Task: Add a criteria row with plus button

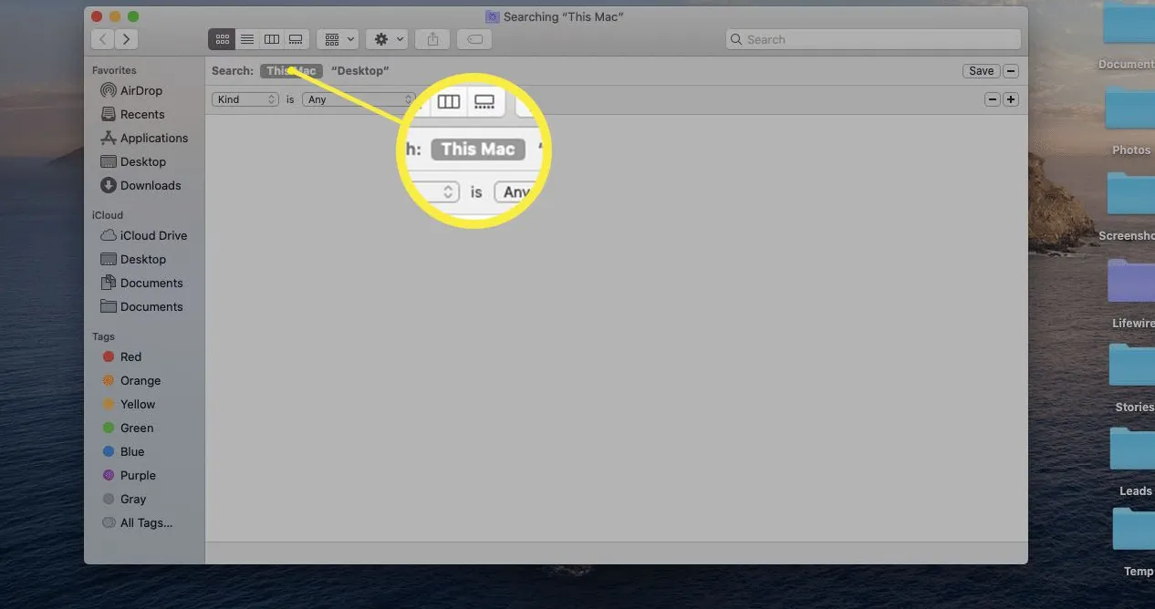Action: coord(1011,99)
